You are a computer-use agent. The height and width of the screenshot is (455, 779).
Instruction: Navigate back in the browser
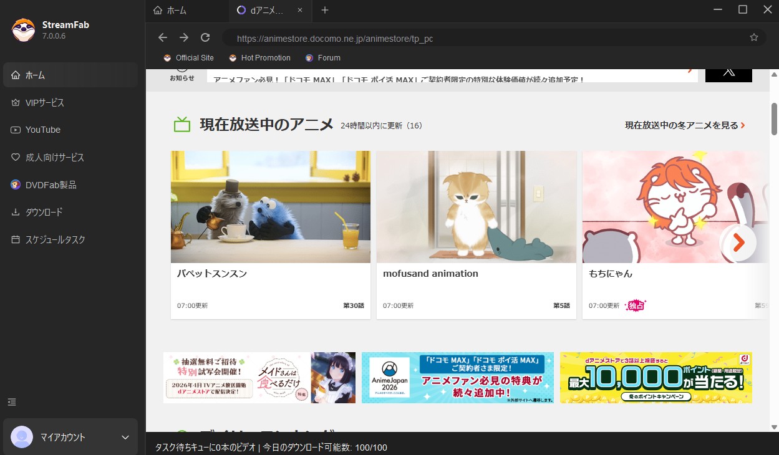162,37
